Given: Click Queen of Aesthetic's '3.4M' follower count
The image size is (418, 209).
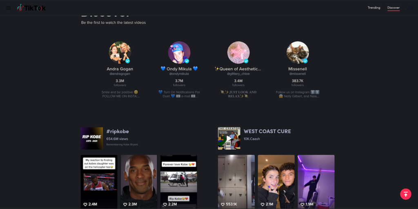Looking at the screenshot, I should 238,81.
